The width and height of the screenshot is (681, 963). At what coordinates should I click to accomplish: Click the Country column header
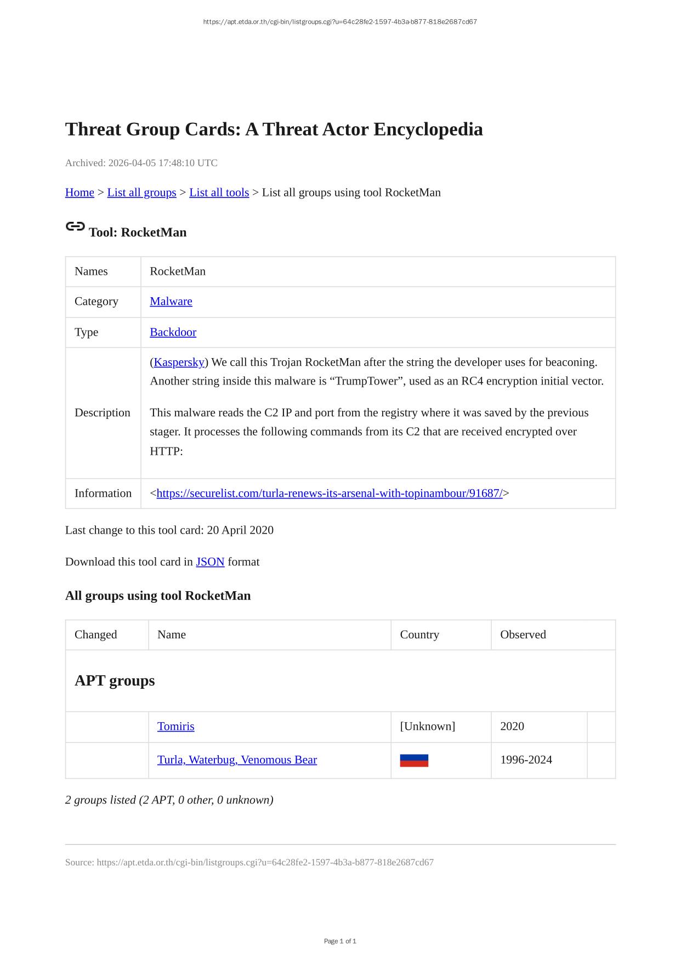[419, 635]
